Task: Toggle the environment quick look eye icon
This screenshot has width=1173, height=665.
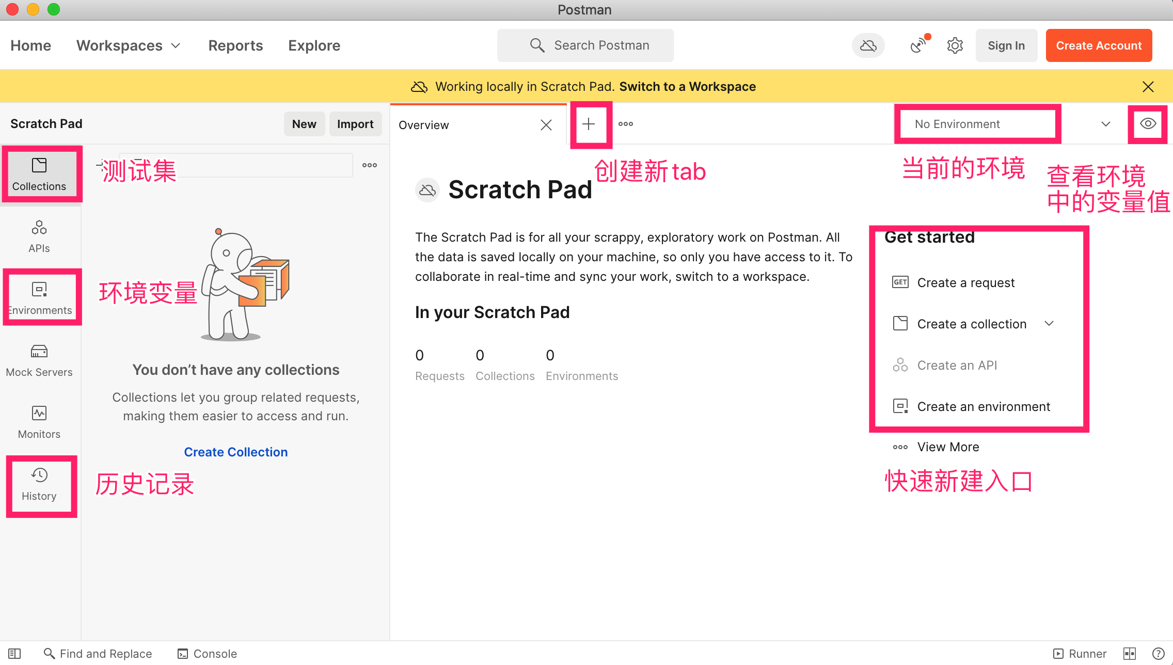Action: 1148,124
